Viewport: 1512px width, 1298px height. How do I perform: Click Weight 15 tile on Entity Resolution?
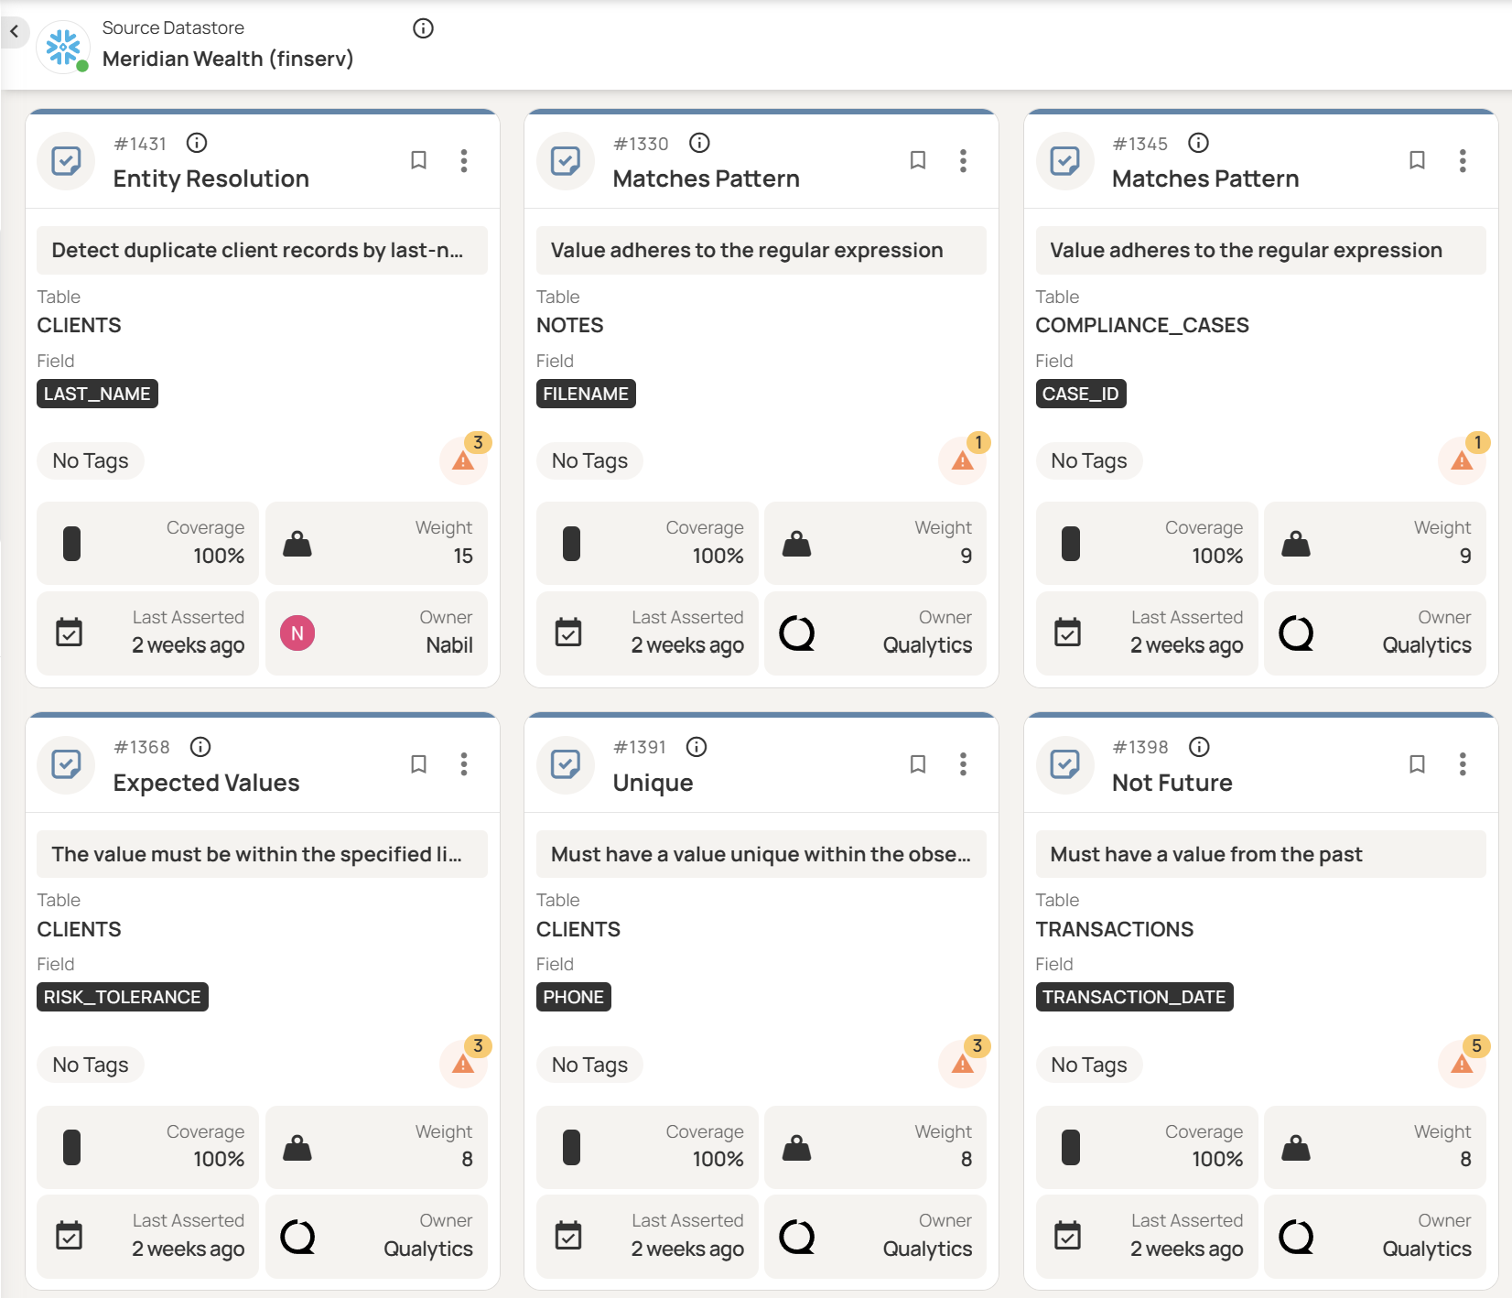[376, 543]
